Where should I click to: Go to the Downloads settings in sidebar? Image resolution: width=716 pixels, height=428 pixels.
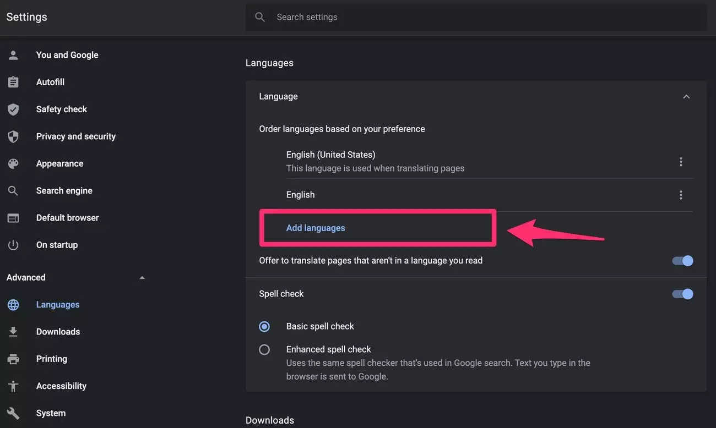tap(58, 332)
